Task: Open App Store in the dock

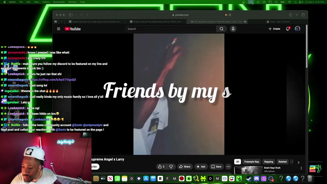Action: coord(146,179)
